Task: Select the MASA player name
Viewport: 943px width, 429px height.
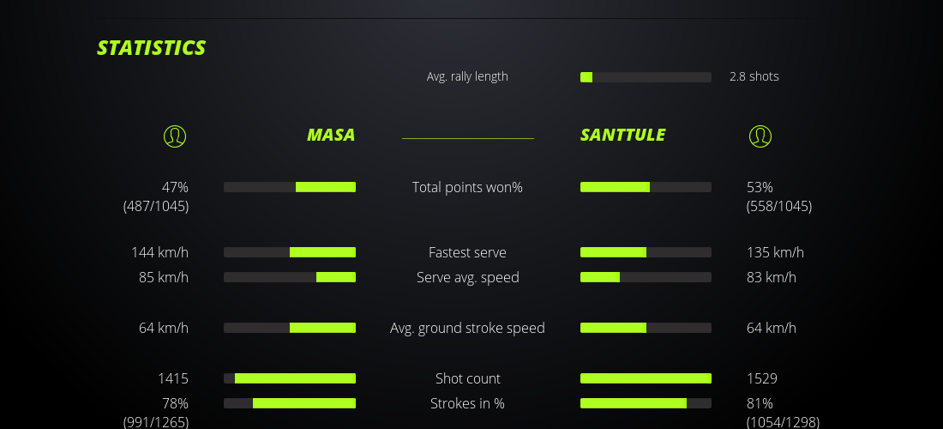Action: point(331,135)
